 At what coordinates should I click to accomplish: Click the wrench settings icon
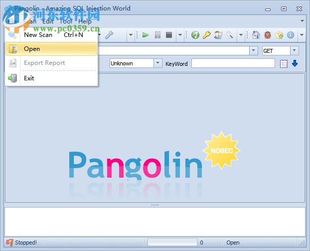point(109,35)
